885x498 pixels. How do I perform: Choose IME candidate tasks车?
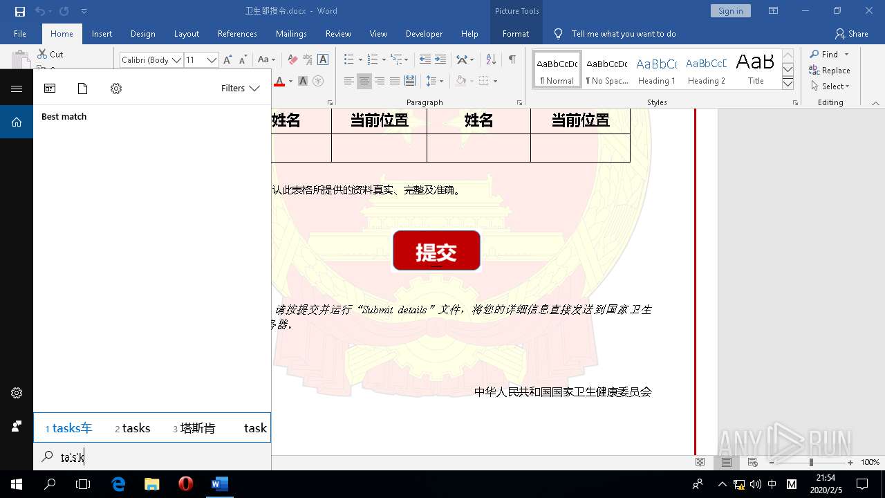click(x=68, y=428)
